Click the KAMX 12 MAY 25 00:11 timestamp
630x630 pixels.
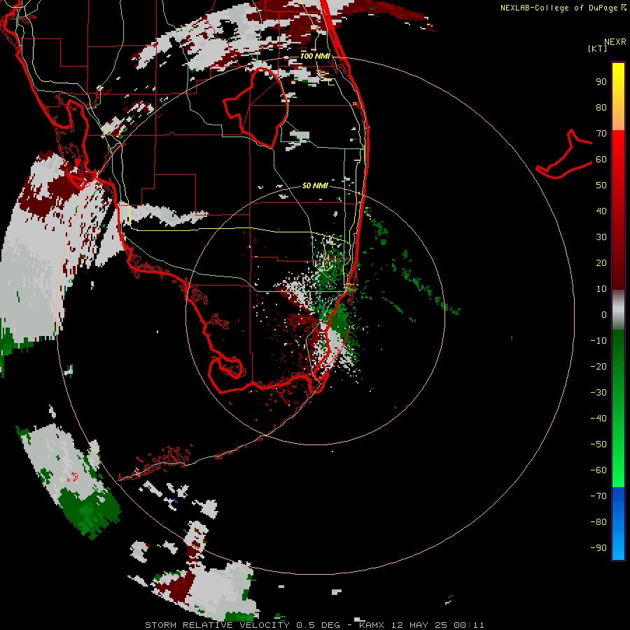[x=421, y=625]
